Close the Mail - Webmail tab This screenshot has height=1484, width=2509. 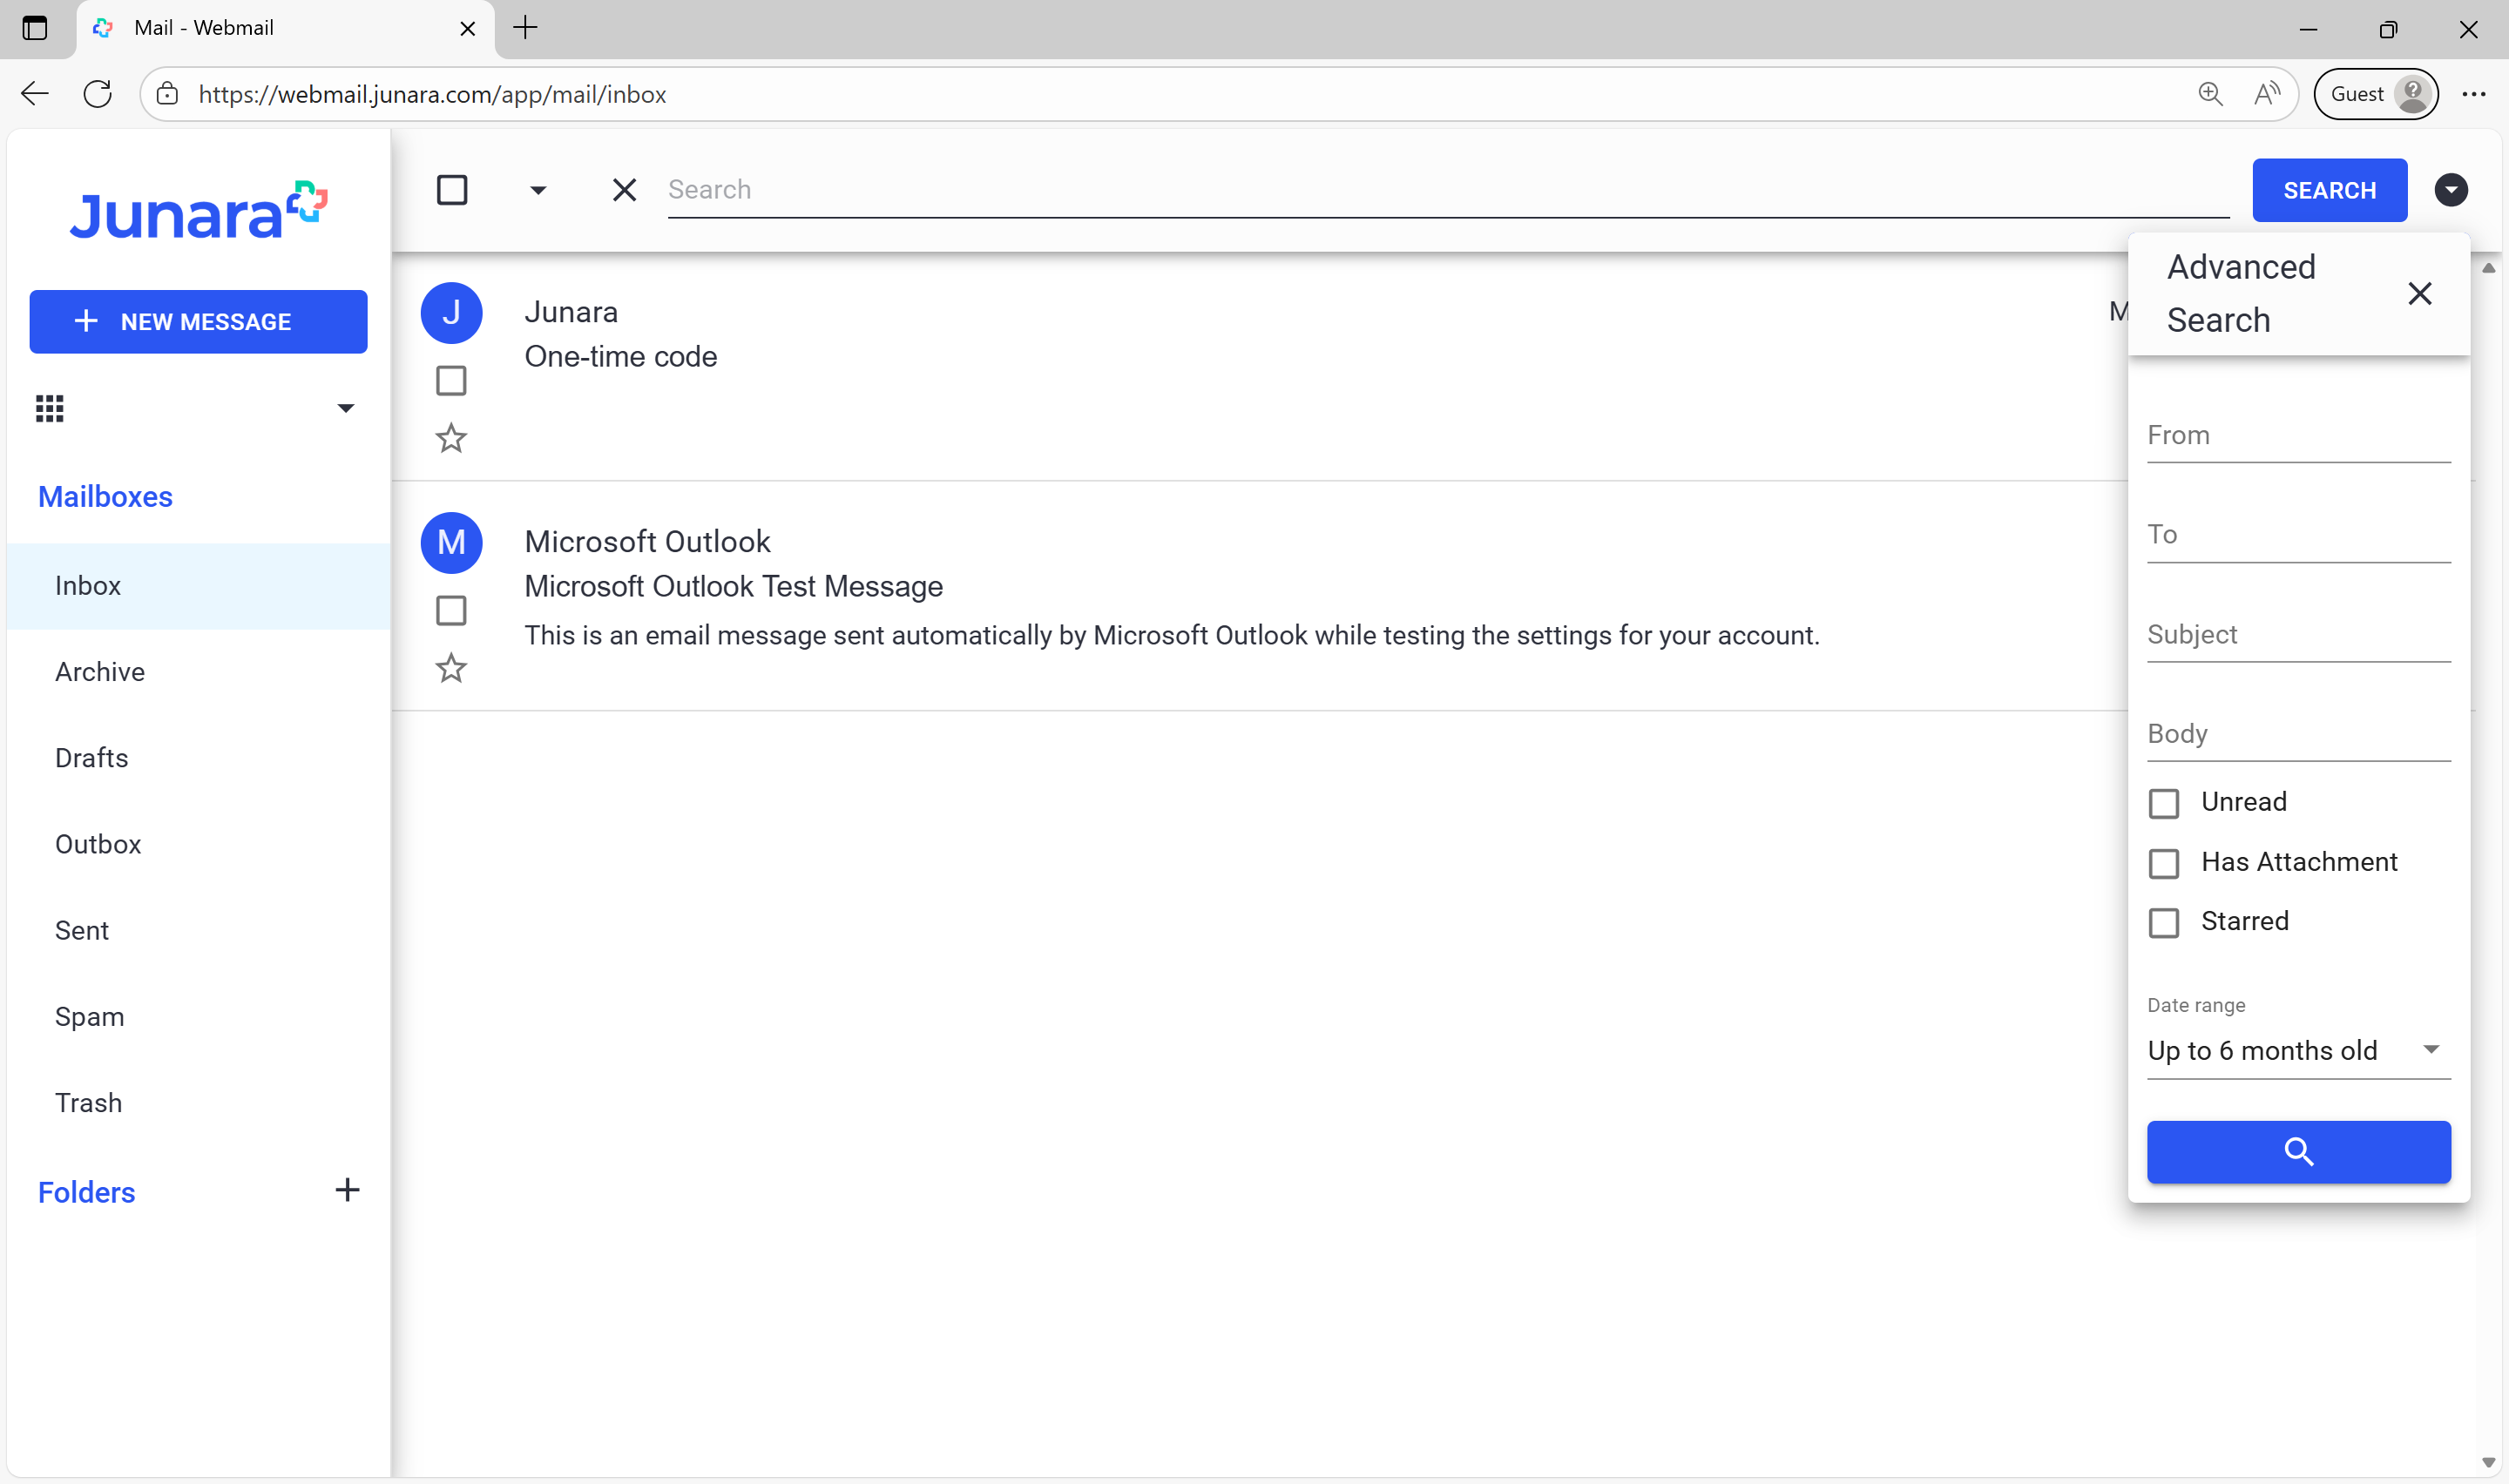(x=467, y=29)
